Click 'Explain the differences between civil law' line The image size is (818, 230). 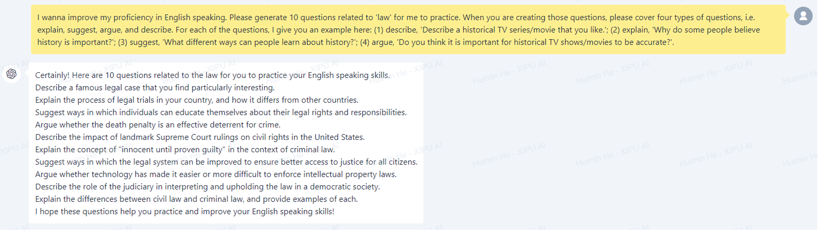(196, 199)
